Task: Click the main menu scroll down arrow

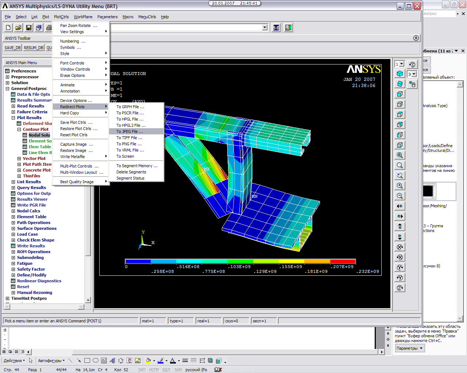Action: coord(88,300)
